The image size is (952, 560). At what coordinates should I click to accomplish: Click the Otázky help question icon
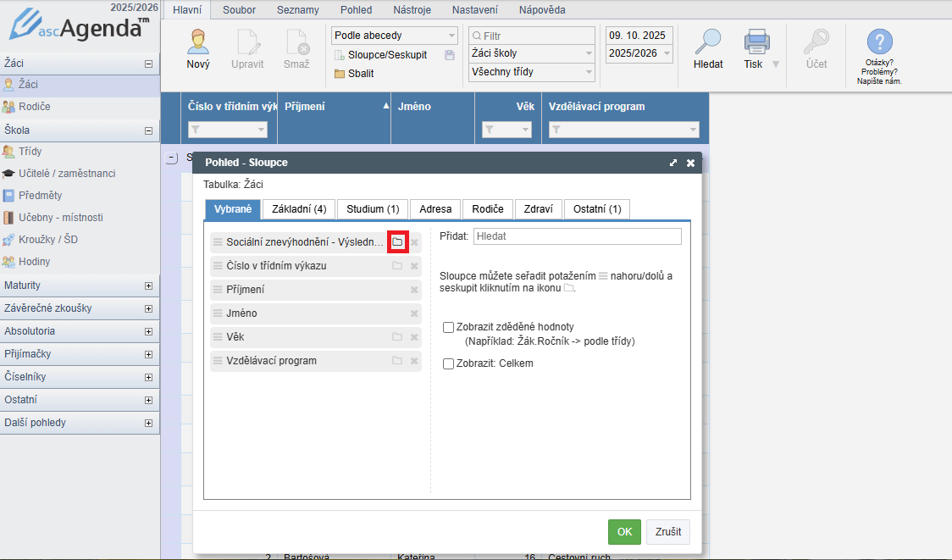click(x=879, y=42)
